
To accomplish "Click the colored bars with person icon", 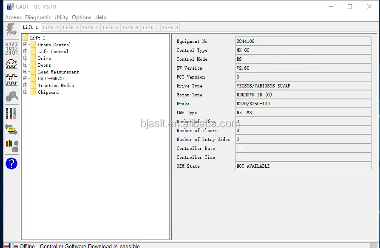I will [11, 146].
